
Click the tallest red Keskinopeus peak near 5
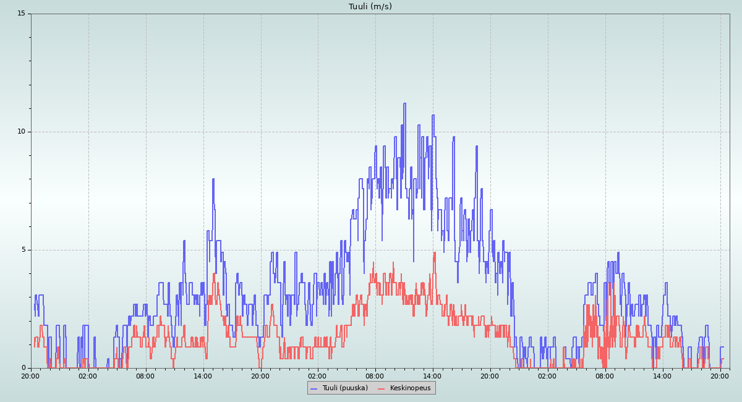coord(435,253)
